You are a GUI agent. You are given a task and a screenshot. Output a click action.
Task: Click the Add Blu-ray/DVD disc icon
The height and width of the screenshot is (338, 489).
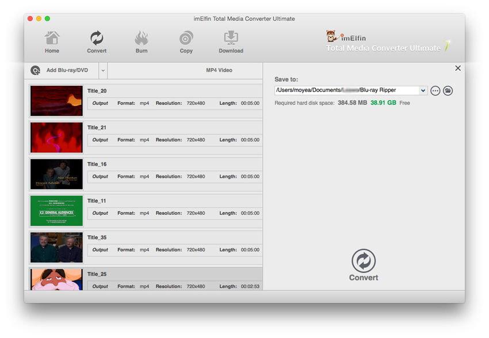click(x=35, y=70)
